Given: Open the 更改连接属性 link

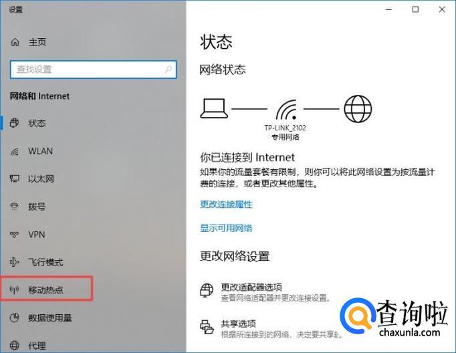Looking at the screenshot, I should (226, 205).
